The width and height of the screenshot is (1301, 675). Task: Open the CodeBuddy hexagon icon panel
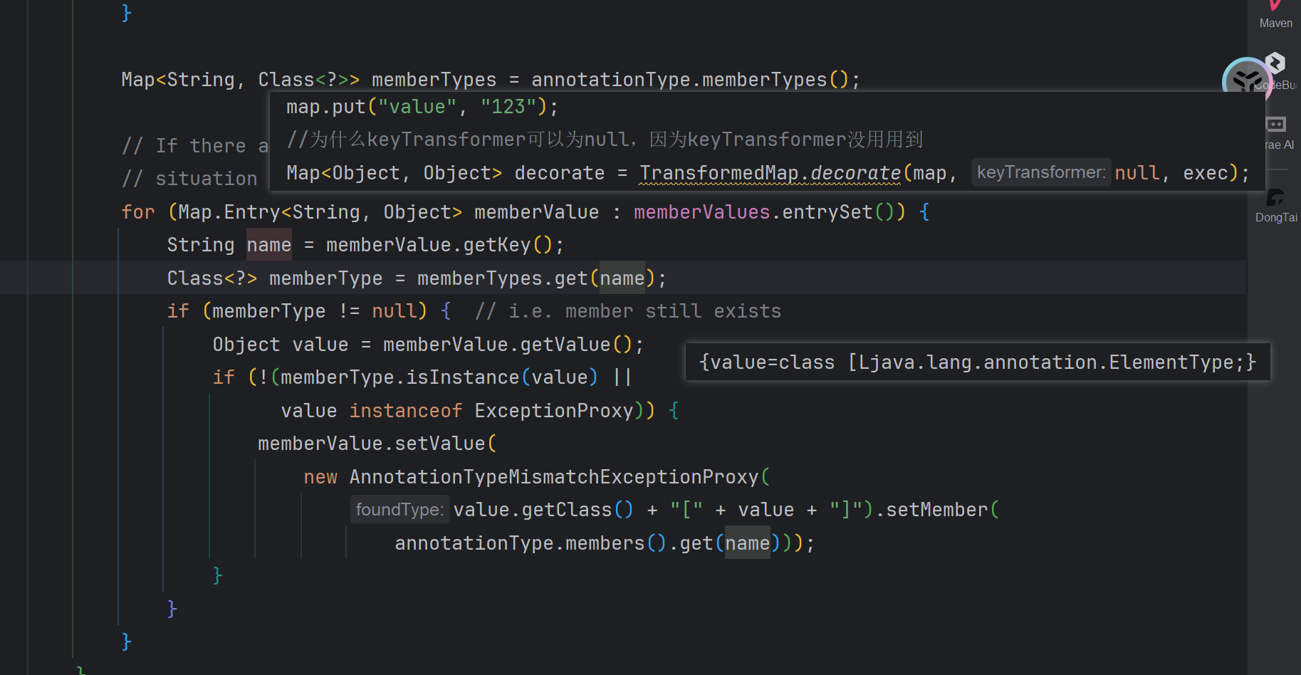(1276, 64)
